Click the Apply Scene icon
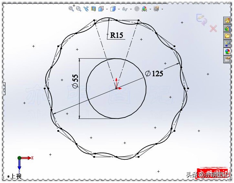This screenshot has height=183, width=234. [x=144, y=9]
